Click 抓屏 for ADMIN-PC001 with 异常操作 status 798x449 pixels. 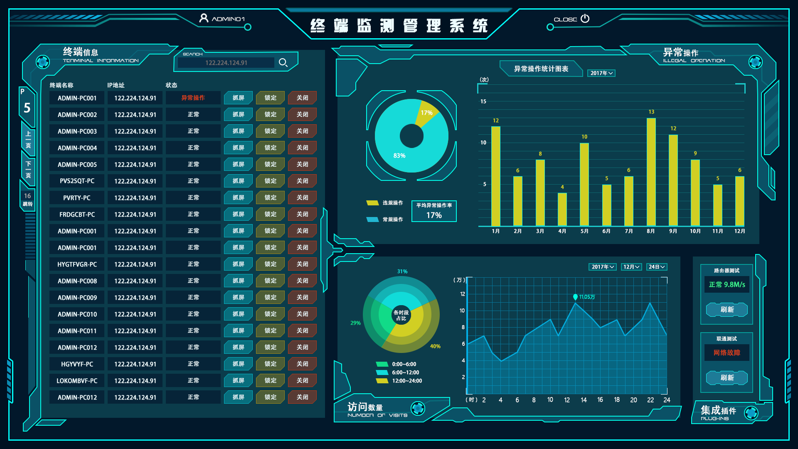point(238,98)
